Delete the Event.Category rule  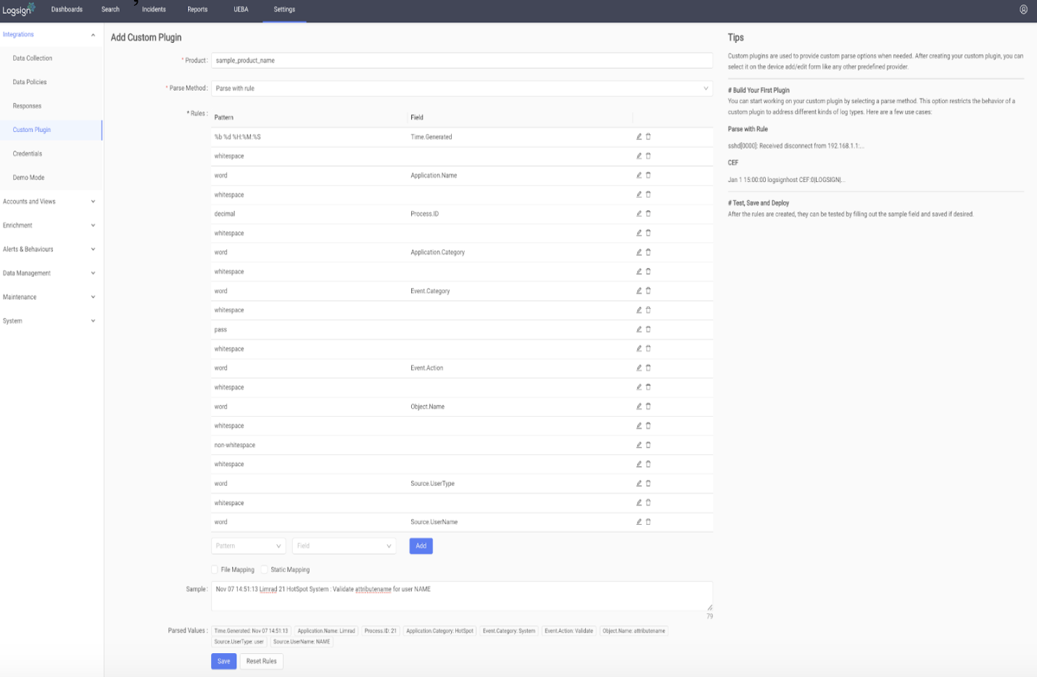(x=648, y=291)
